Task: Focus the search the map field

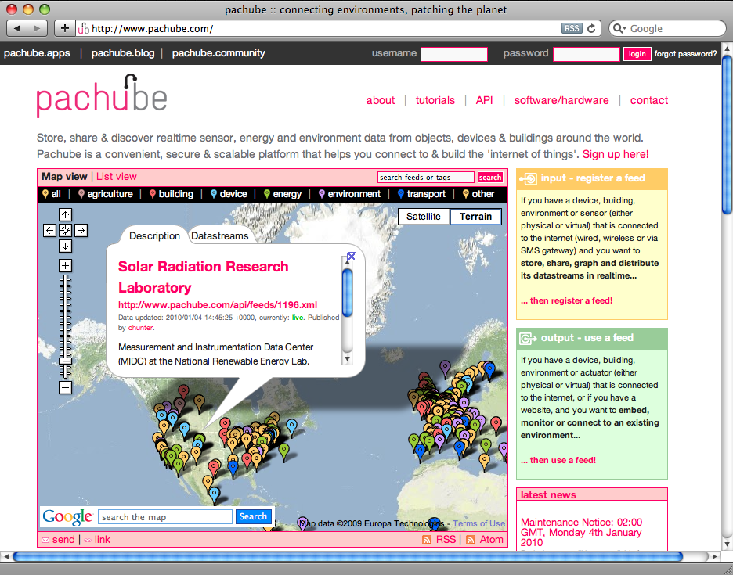Action: tap(165, 517)
